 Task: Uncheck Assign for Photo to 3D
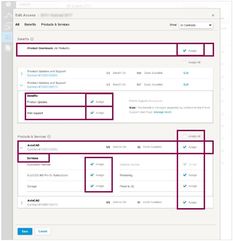[184, 186]
